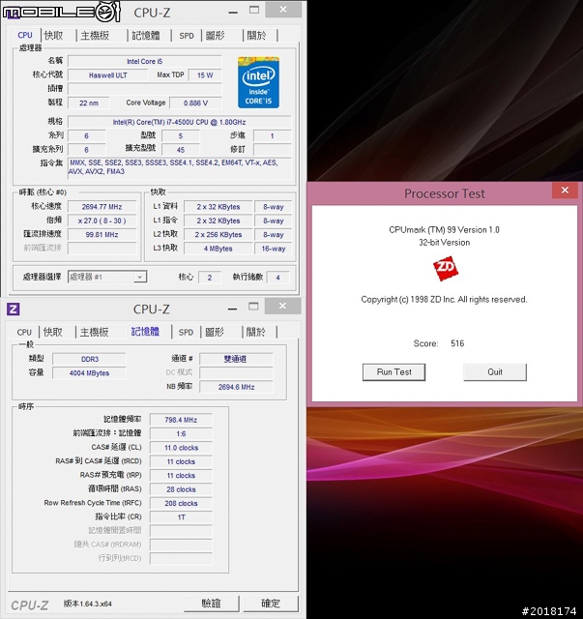The height and width of the screenshot is (619, 583).
Task: Click channel value '雙通道'
Action: click(236, 359)
